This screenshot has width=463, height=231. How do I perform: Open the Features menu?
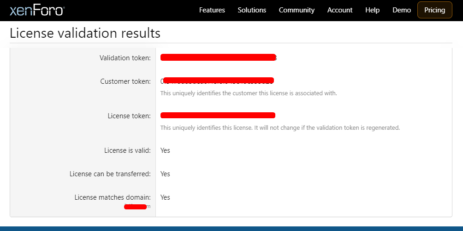pyautogui.click(x=212, y=10)
